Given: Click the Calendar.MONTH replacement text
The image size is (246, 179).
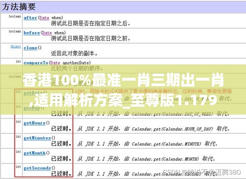Looking at the screenshot, I should coord(165,159).
